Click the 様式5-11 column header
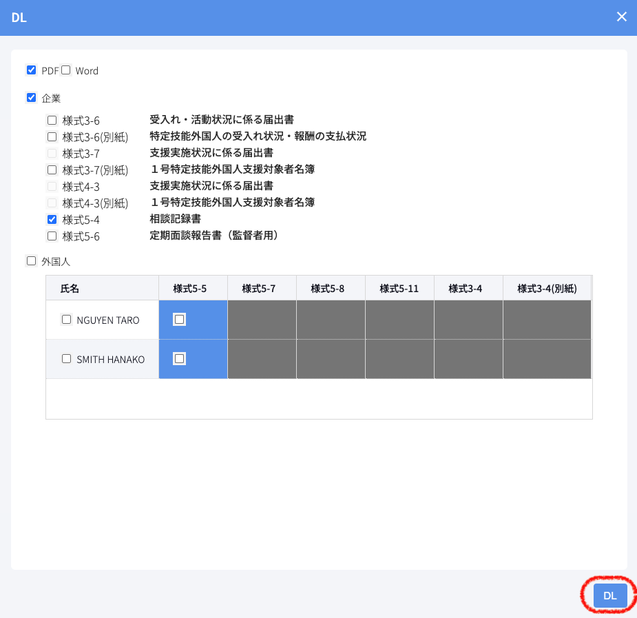The height and width of the screenshot is (618, 637). coord(399,289)
